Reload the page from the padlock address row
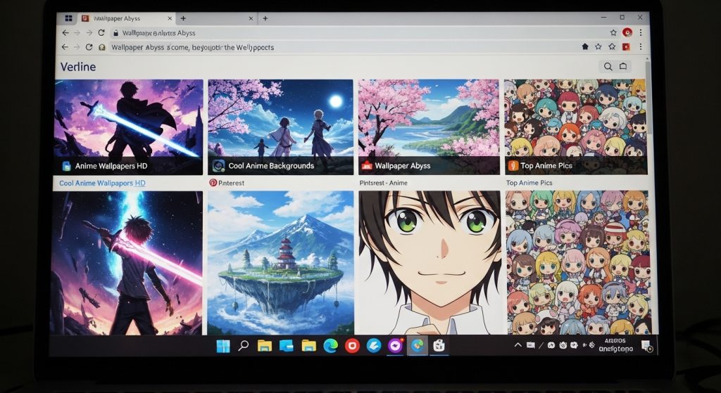721x393 pixels. coord(101,32)
